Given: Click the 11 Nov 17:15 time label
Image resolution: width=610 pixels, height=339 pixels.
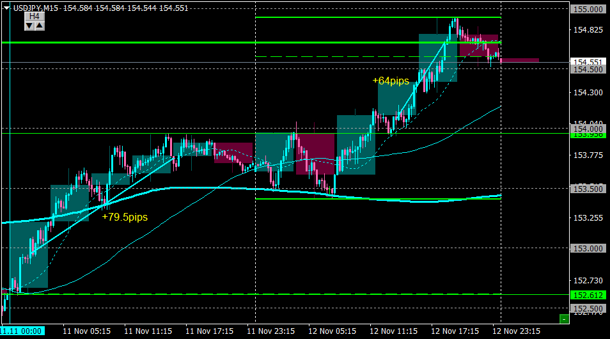Looking at the screenshot, I should [x=209, y=331].
